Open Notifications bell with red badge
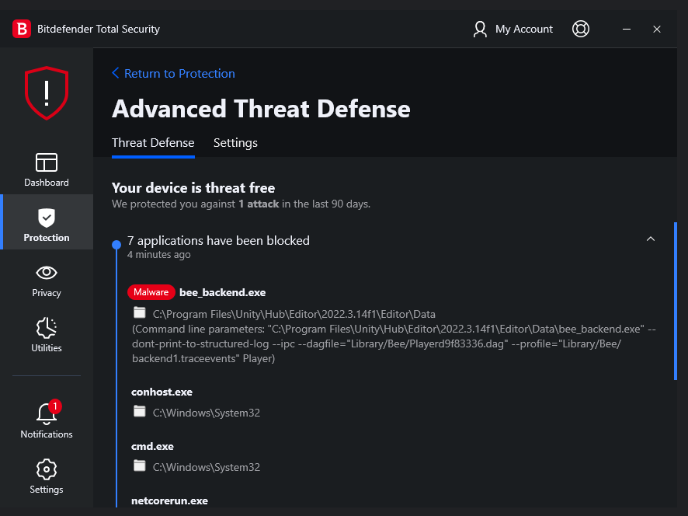The width and height of the screenshot is (688, 516). (47, 414)
